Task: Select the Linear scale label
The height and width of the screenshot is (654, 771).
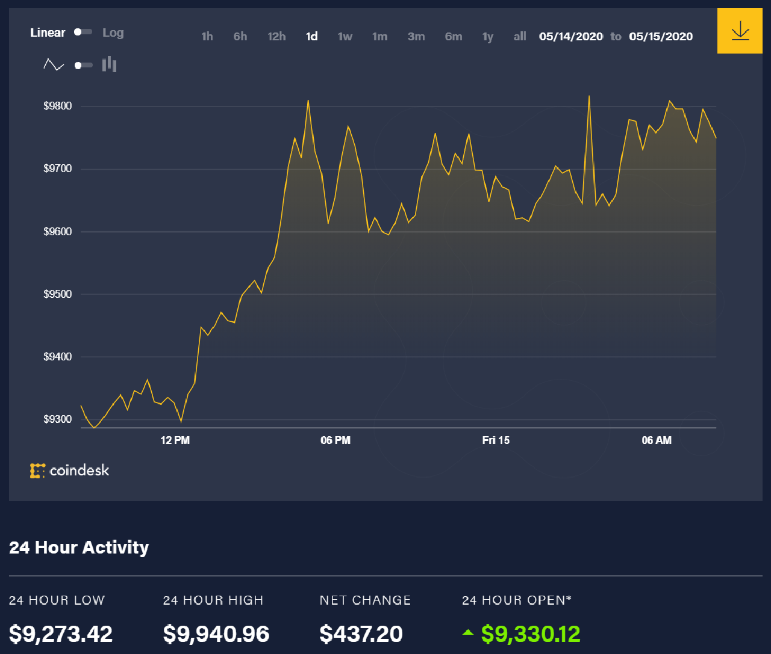Action: coord(48,32)
